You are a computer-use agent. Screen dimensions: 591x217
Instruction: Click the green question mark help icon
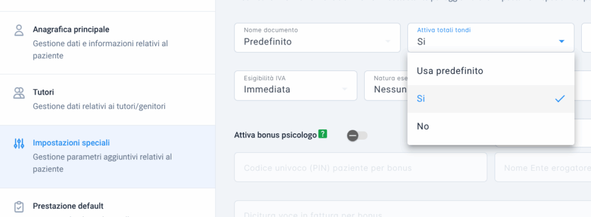322,134
